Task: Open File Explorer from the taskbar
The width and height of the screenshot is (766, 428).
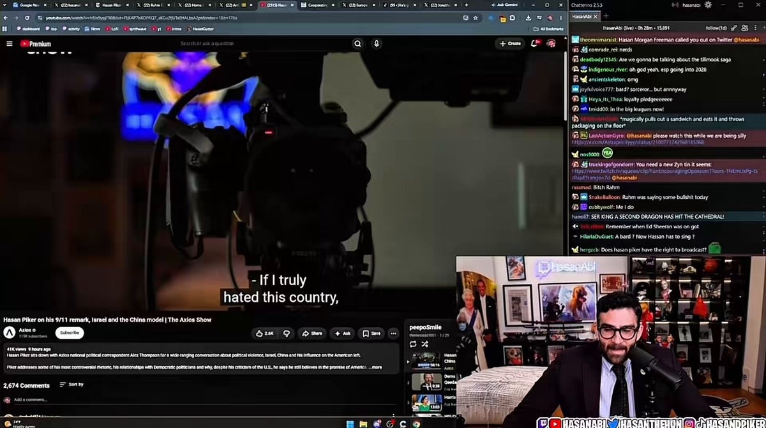Action: (x=363, y=424)
